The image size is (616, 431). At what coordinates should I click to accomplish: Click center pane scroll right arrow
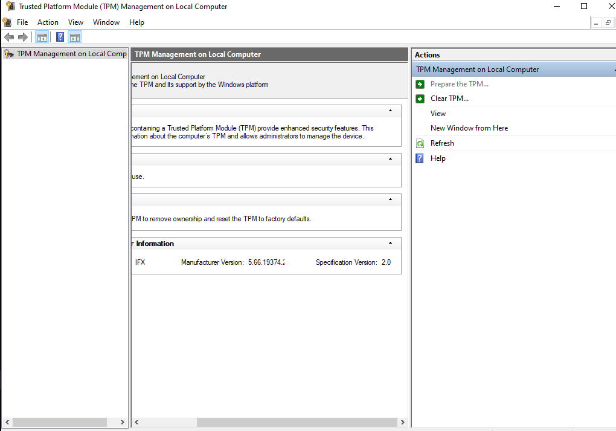click(x=403, y=422)
